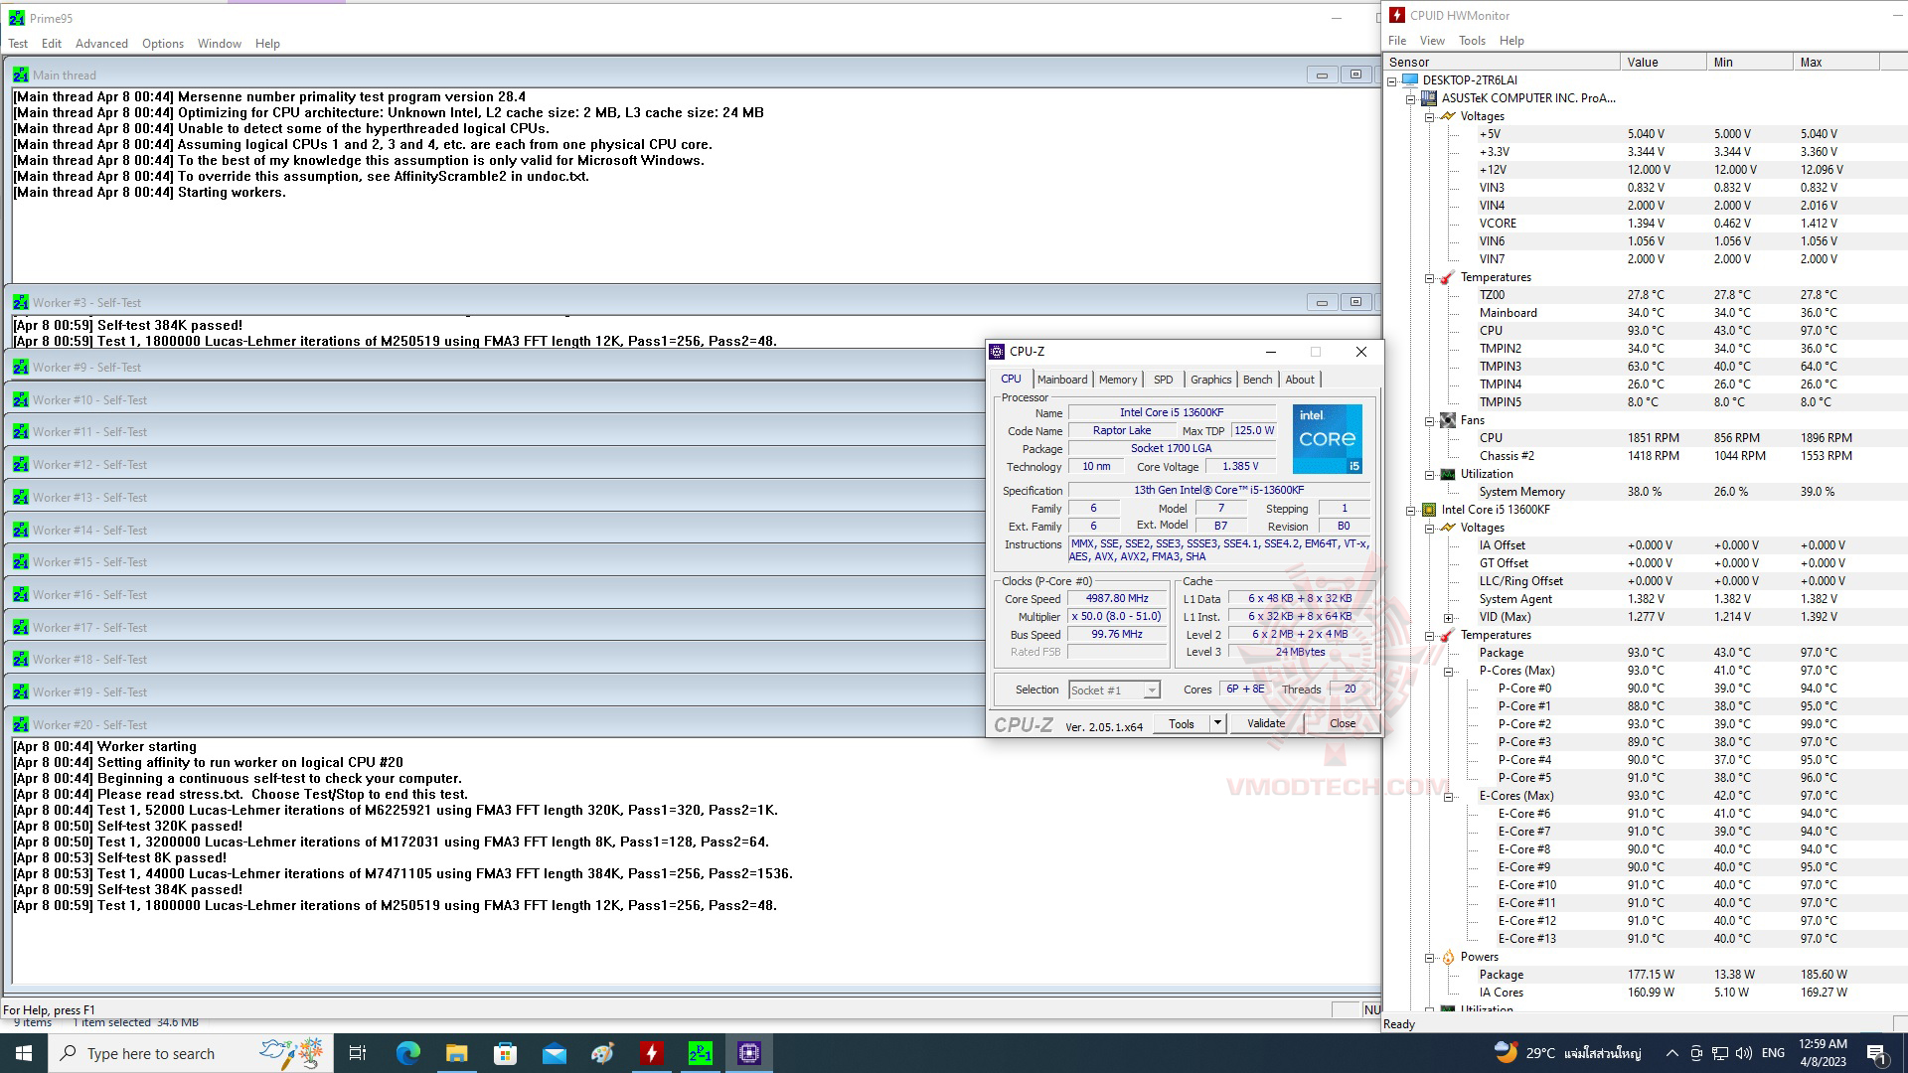The width and height of the screenshot is (1908, 1073).
Task: Click the HWMonitor title bar lightning icon
Action: [1396, 15]
